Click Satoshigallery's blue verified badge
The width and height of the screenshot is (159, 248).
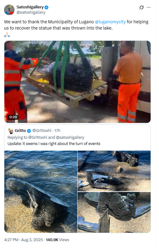click(x=46, y=7)
